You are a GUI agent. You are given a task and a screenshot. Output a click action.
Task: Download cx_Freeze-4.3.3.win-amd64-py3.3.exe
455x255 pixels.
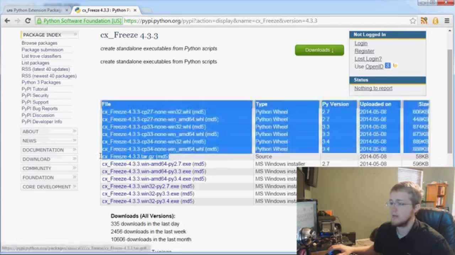147,171
